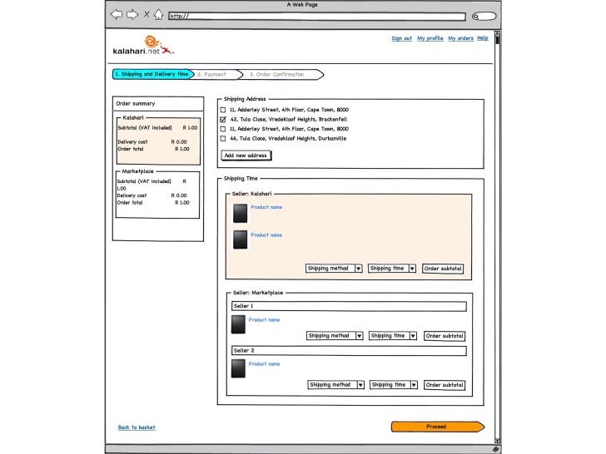This screenshot has height=454, width=606.
Task: Click the Seller 1 header bar
Action: click(x=349, y=306)
